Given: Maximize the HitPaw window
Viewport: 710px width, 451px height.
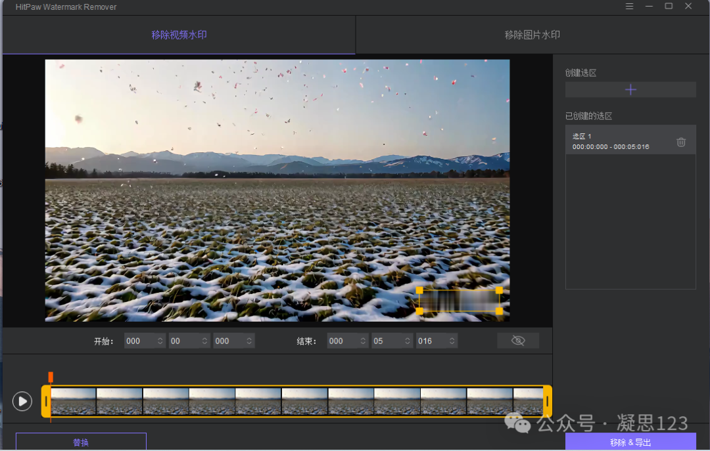Looking at the screenshot, I should [x=669, y=7].
